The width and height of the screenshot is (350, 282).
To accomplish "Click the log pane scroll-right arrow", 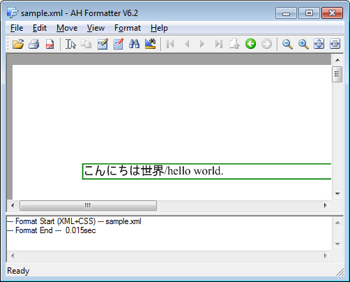I will (326, 255).
